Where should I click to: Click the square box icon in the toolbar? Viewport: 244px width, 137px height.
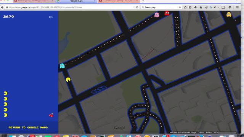(x=223, y=7)
